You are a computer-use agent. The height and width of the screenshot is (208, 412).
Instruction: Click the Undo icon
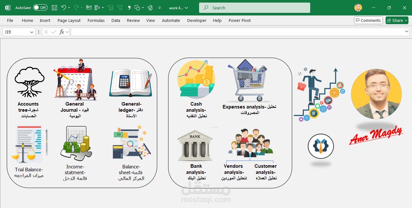(x=64, y=7)
